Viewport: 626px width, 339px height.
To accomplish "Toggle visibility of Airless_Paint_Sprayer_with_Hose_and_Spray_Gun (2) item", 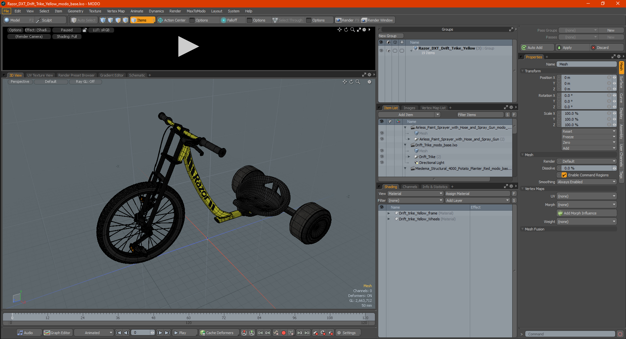I will click(x=382, y=139).
